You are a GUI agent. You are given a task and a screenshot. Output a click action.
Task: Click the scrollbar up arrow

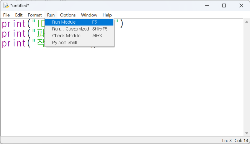(247, 22)
